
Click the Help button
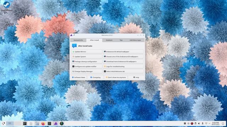coord(136,77)
